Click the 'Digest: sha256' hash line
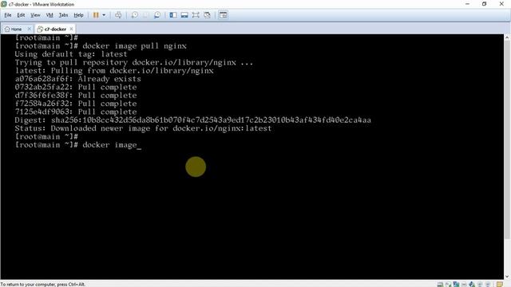The height and width of the screenshot is (287, 511). point(193,120)
